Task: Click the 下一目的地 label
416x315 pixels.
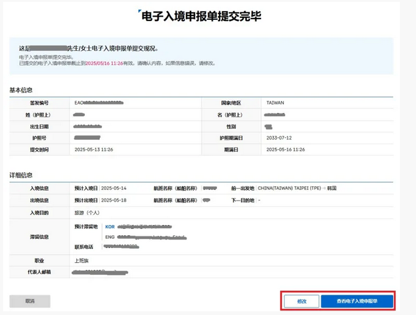Action: [243, 201]
